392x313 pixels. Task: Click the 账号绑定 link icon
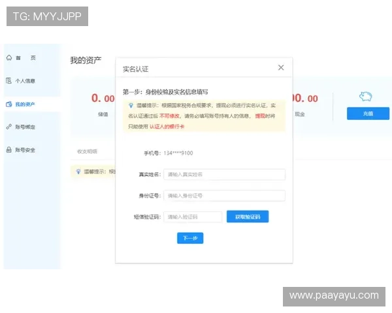click(x=8, y=127)
